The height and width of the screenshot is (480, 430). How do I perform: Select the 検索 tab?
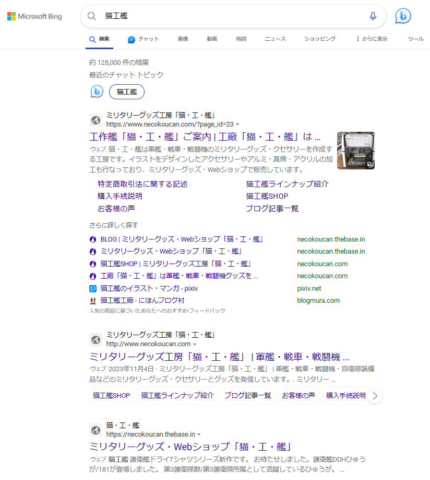pos(99,39)
